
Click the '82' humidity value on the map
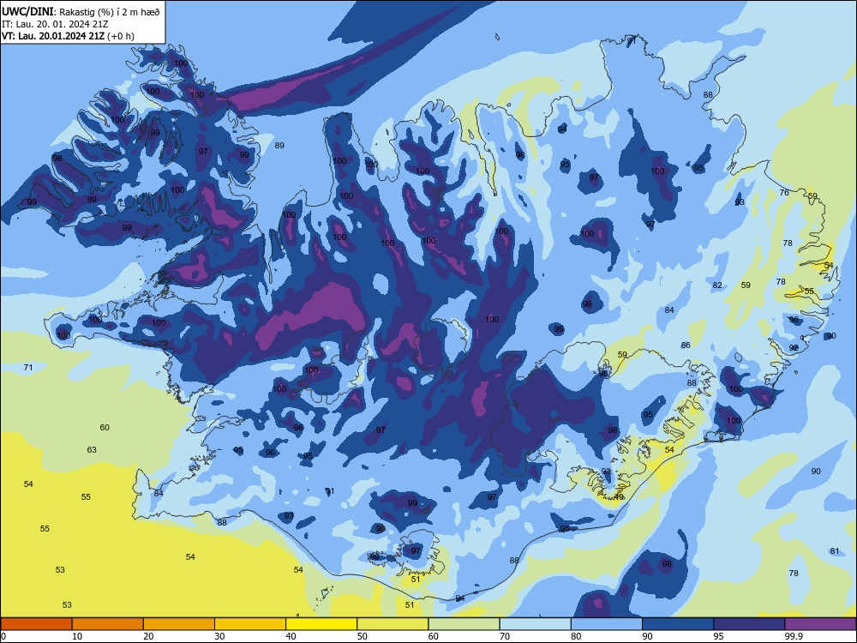717,285
